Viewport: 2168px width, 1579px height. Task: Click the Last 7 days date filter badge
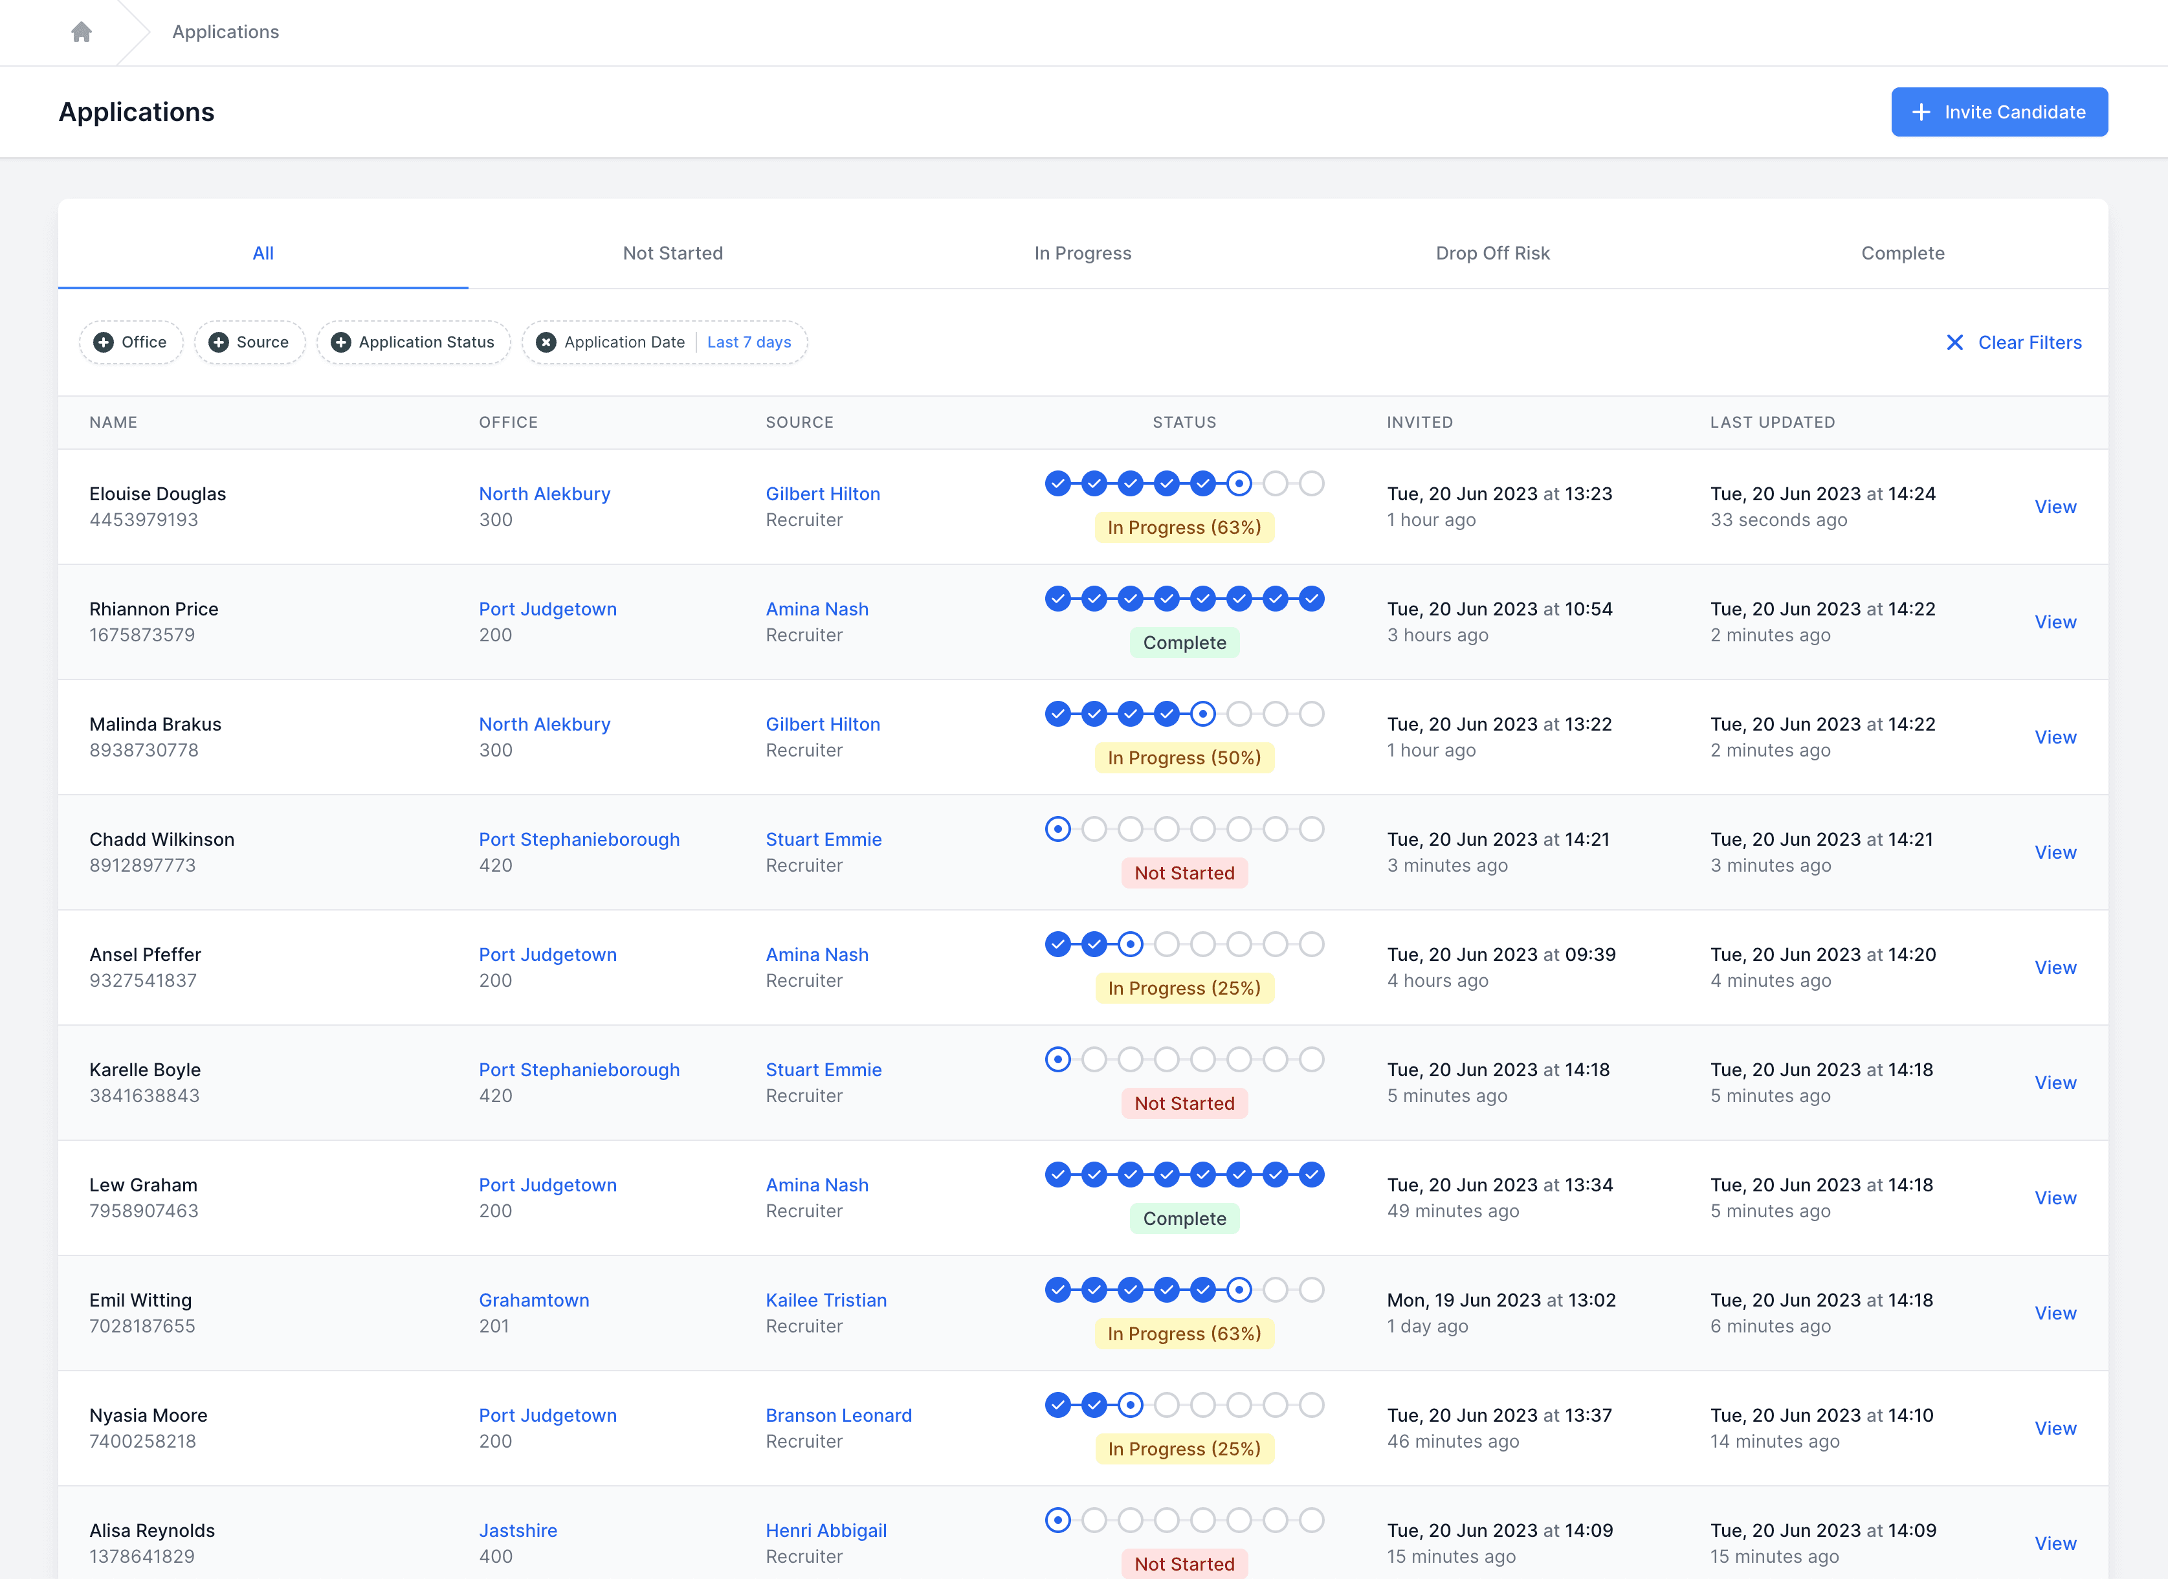[x=747, y=342]
